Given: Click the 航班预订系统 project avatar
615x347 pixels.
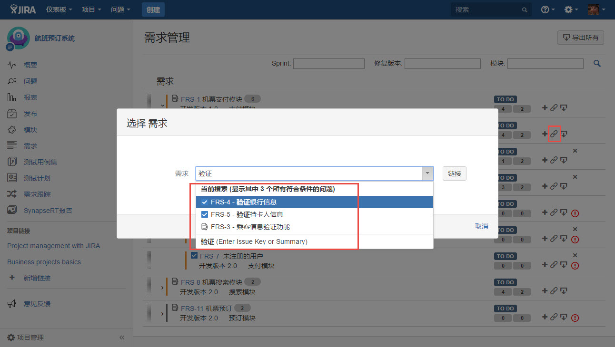Looking at the screenshot, I should click(x=18, y=38).
